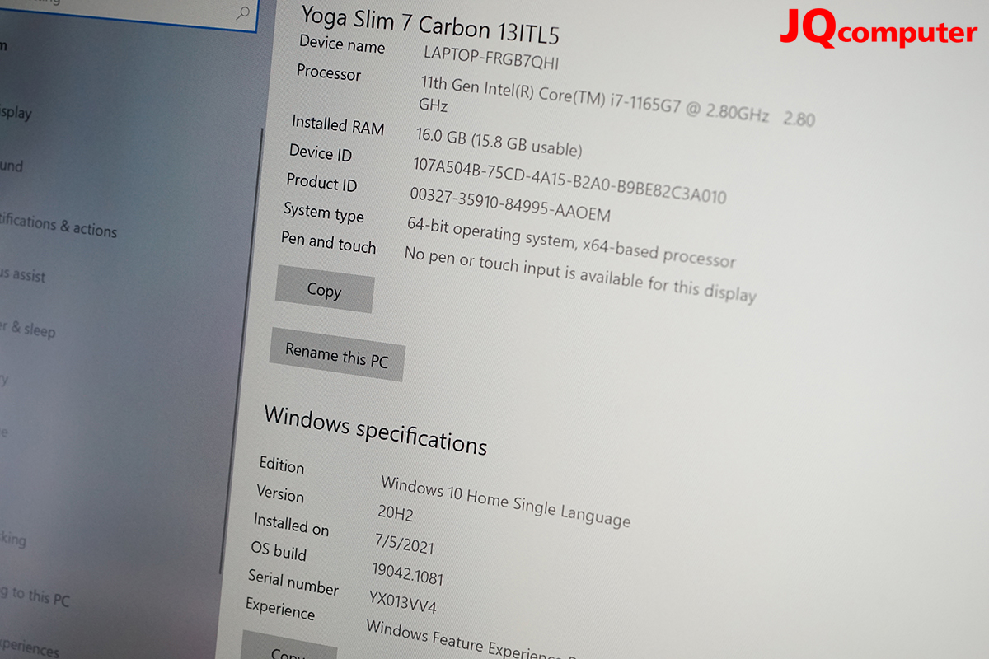
Task: Select serial number YX013VV4
Action: point(403,605)
